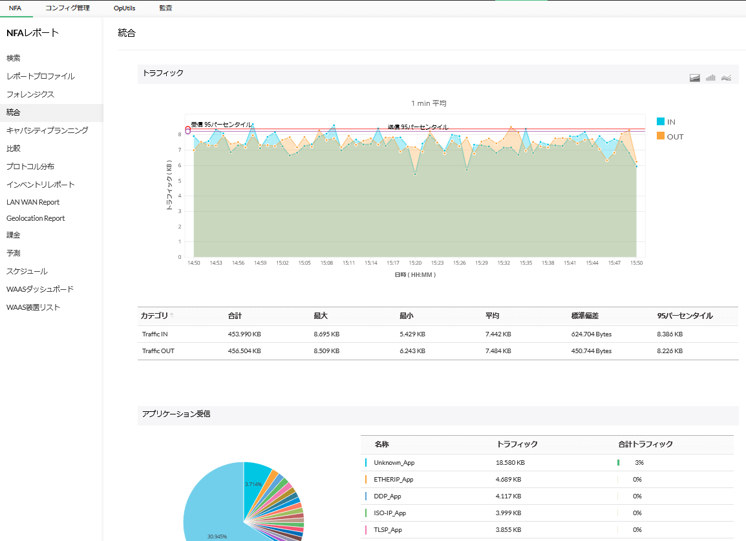Switch traffic graph to line chart view
746x541 pixels.
[726, 78]
